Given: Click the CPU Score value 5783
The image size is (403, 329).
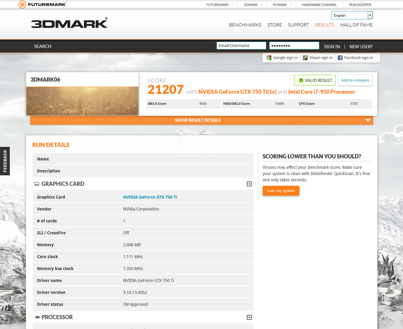Looking at the screenshot, I should click(354, 104).
